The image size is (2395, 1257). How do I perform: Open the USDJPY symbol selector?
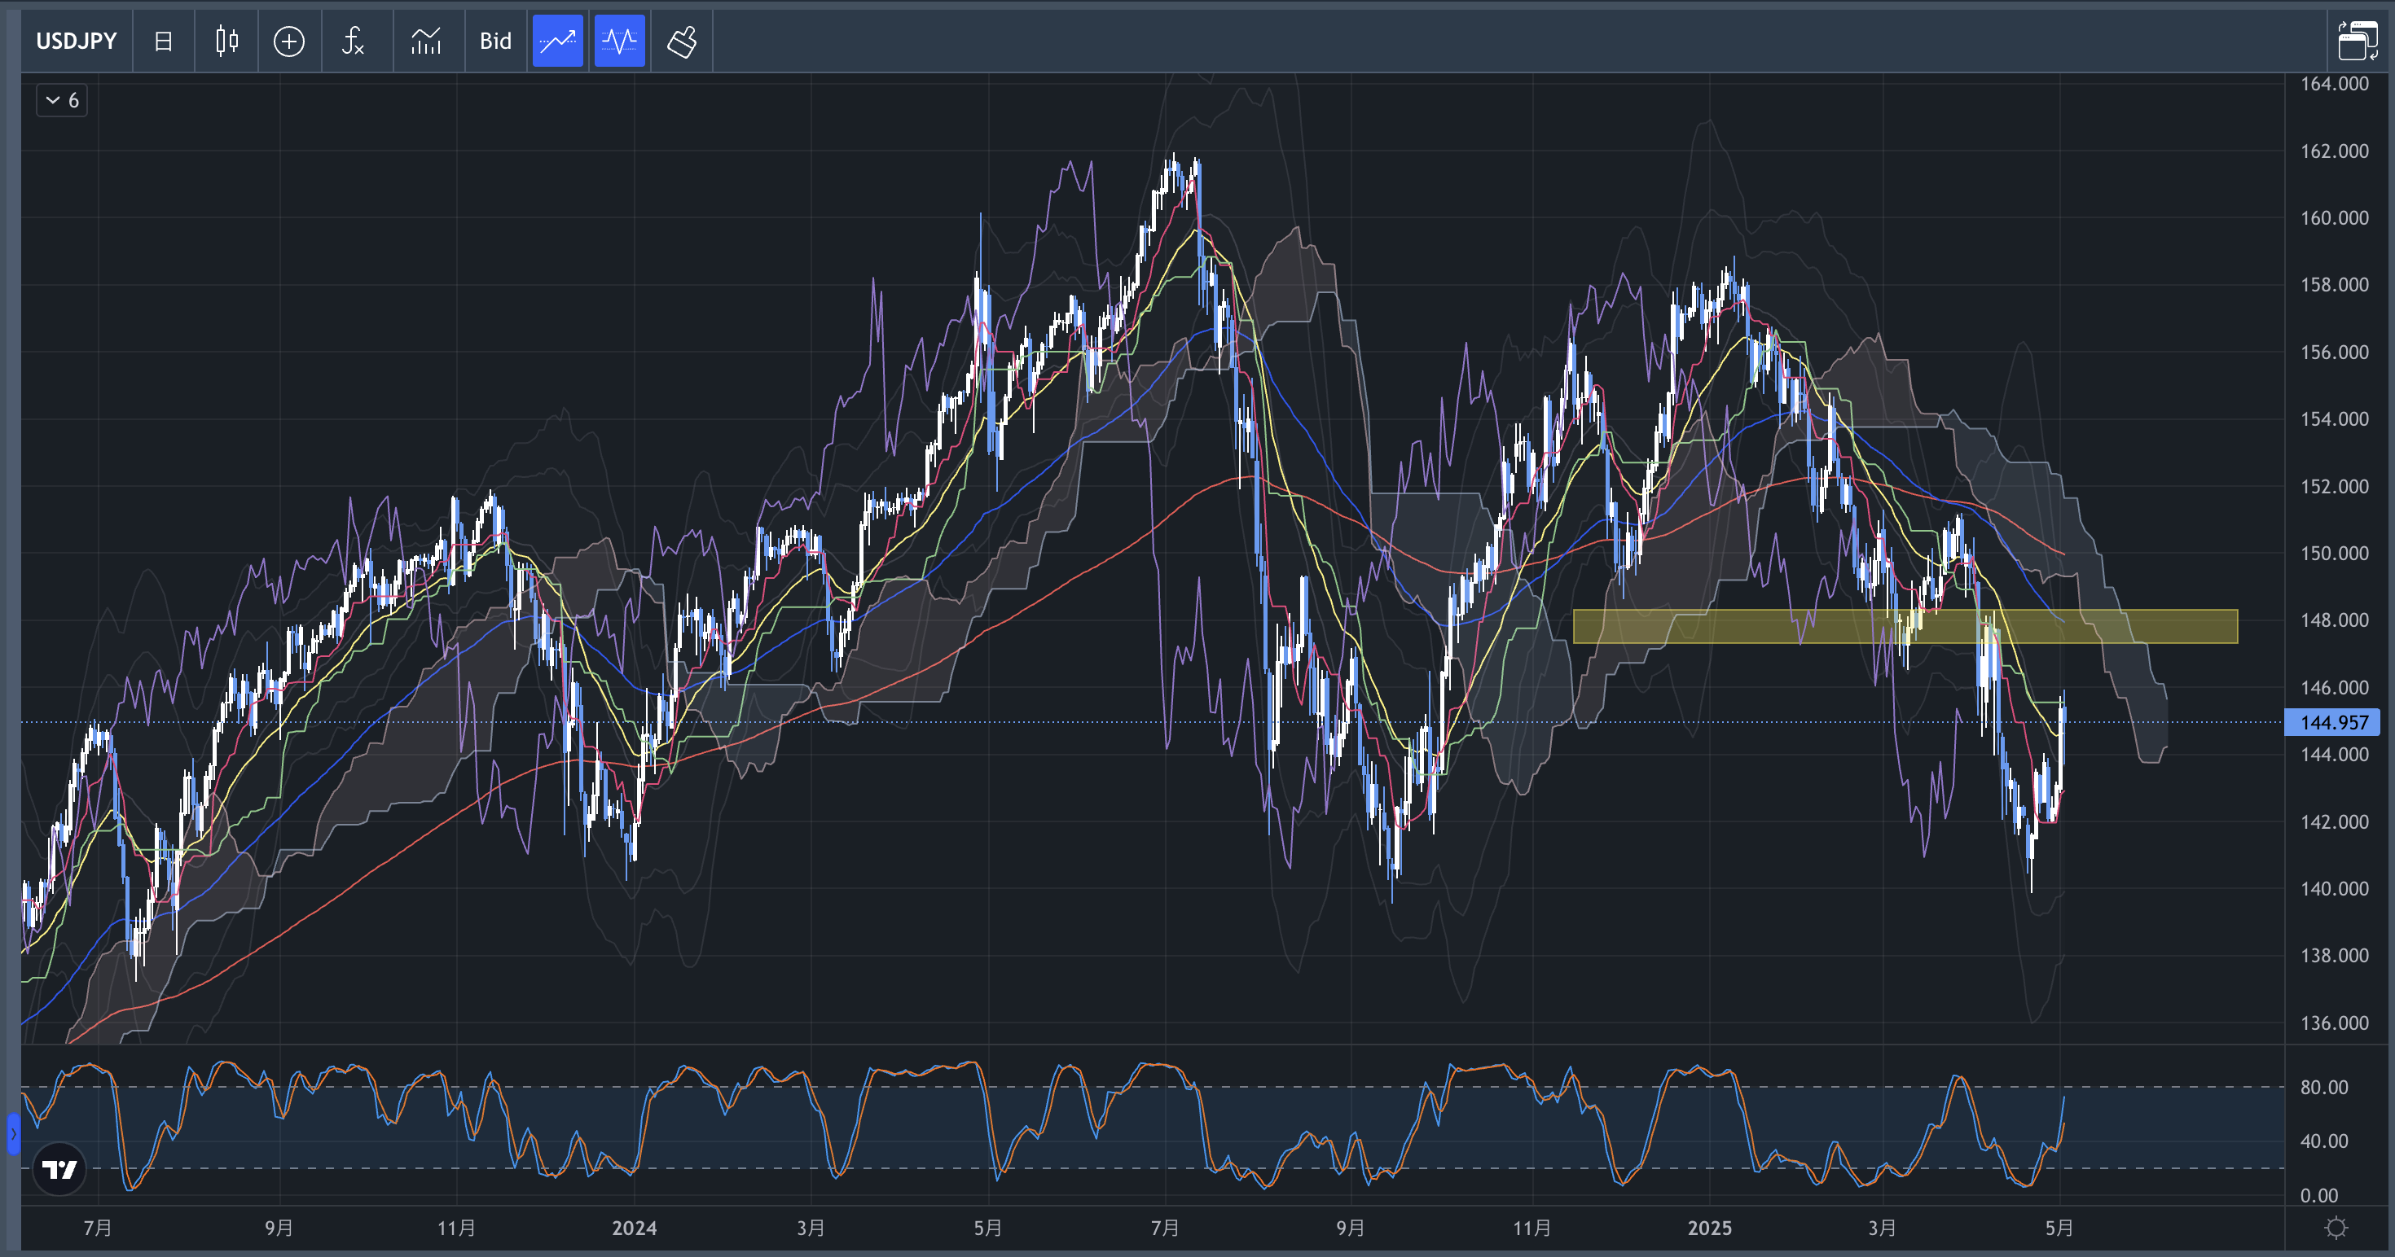77,41
